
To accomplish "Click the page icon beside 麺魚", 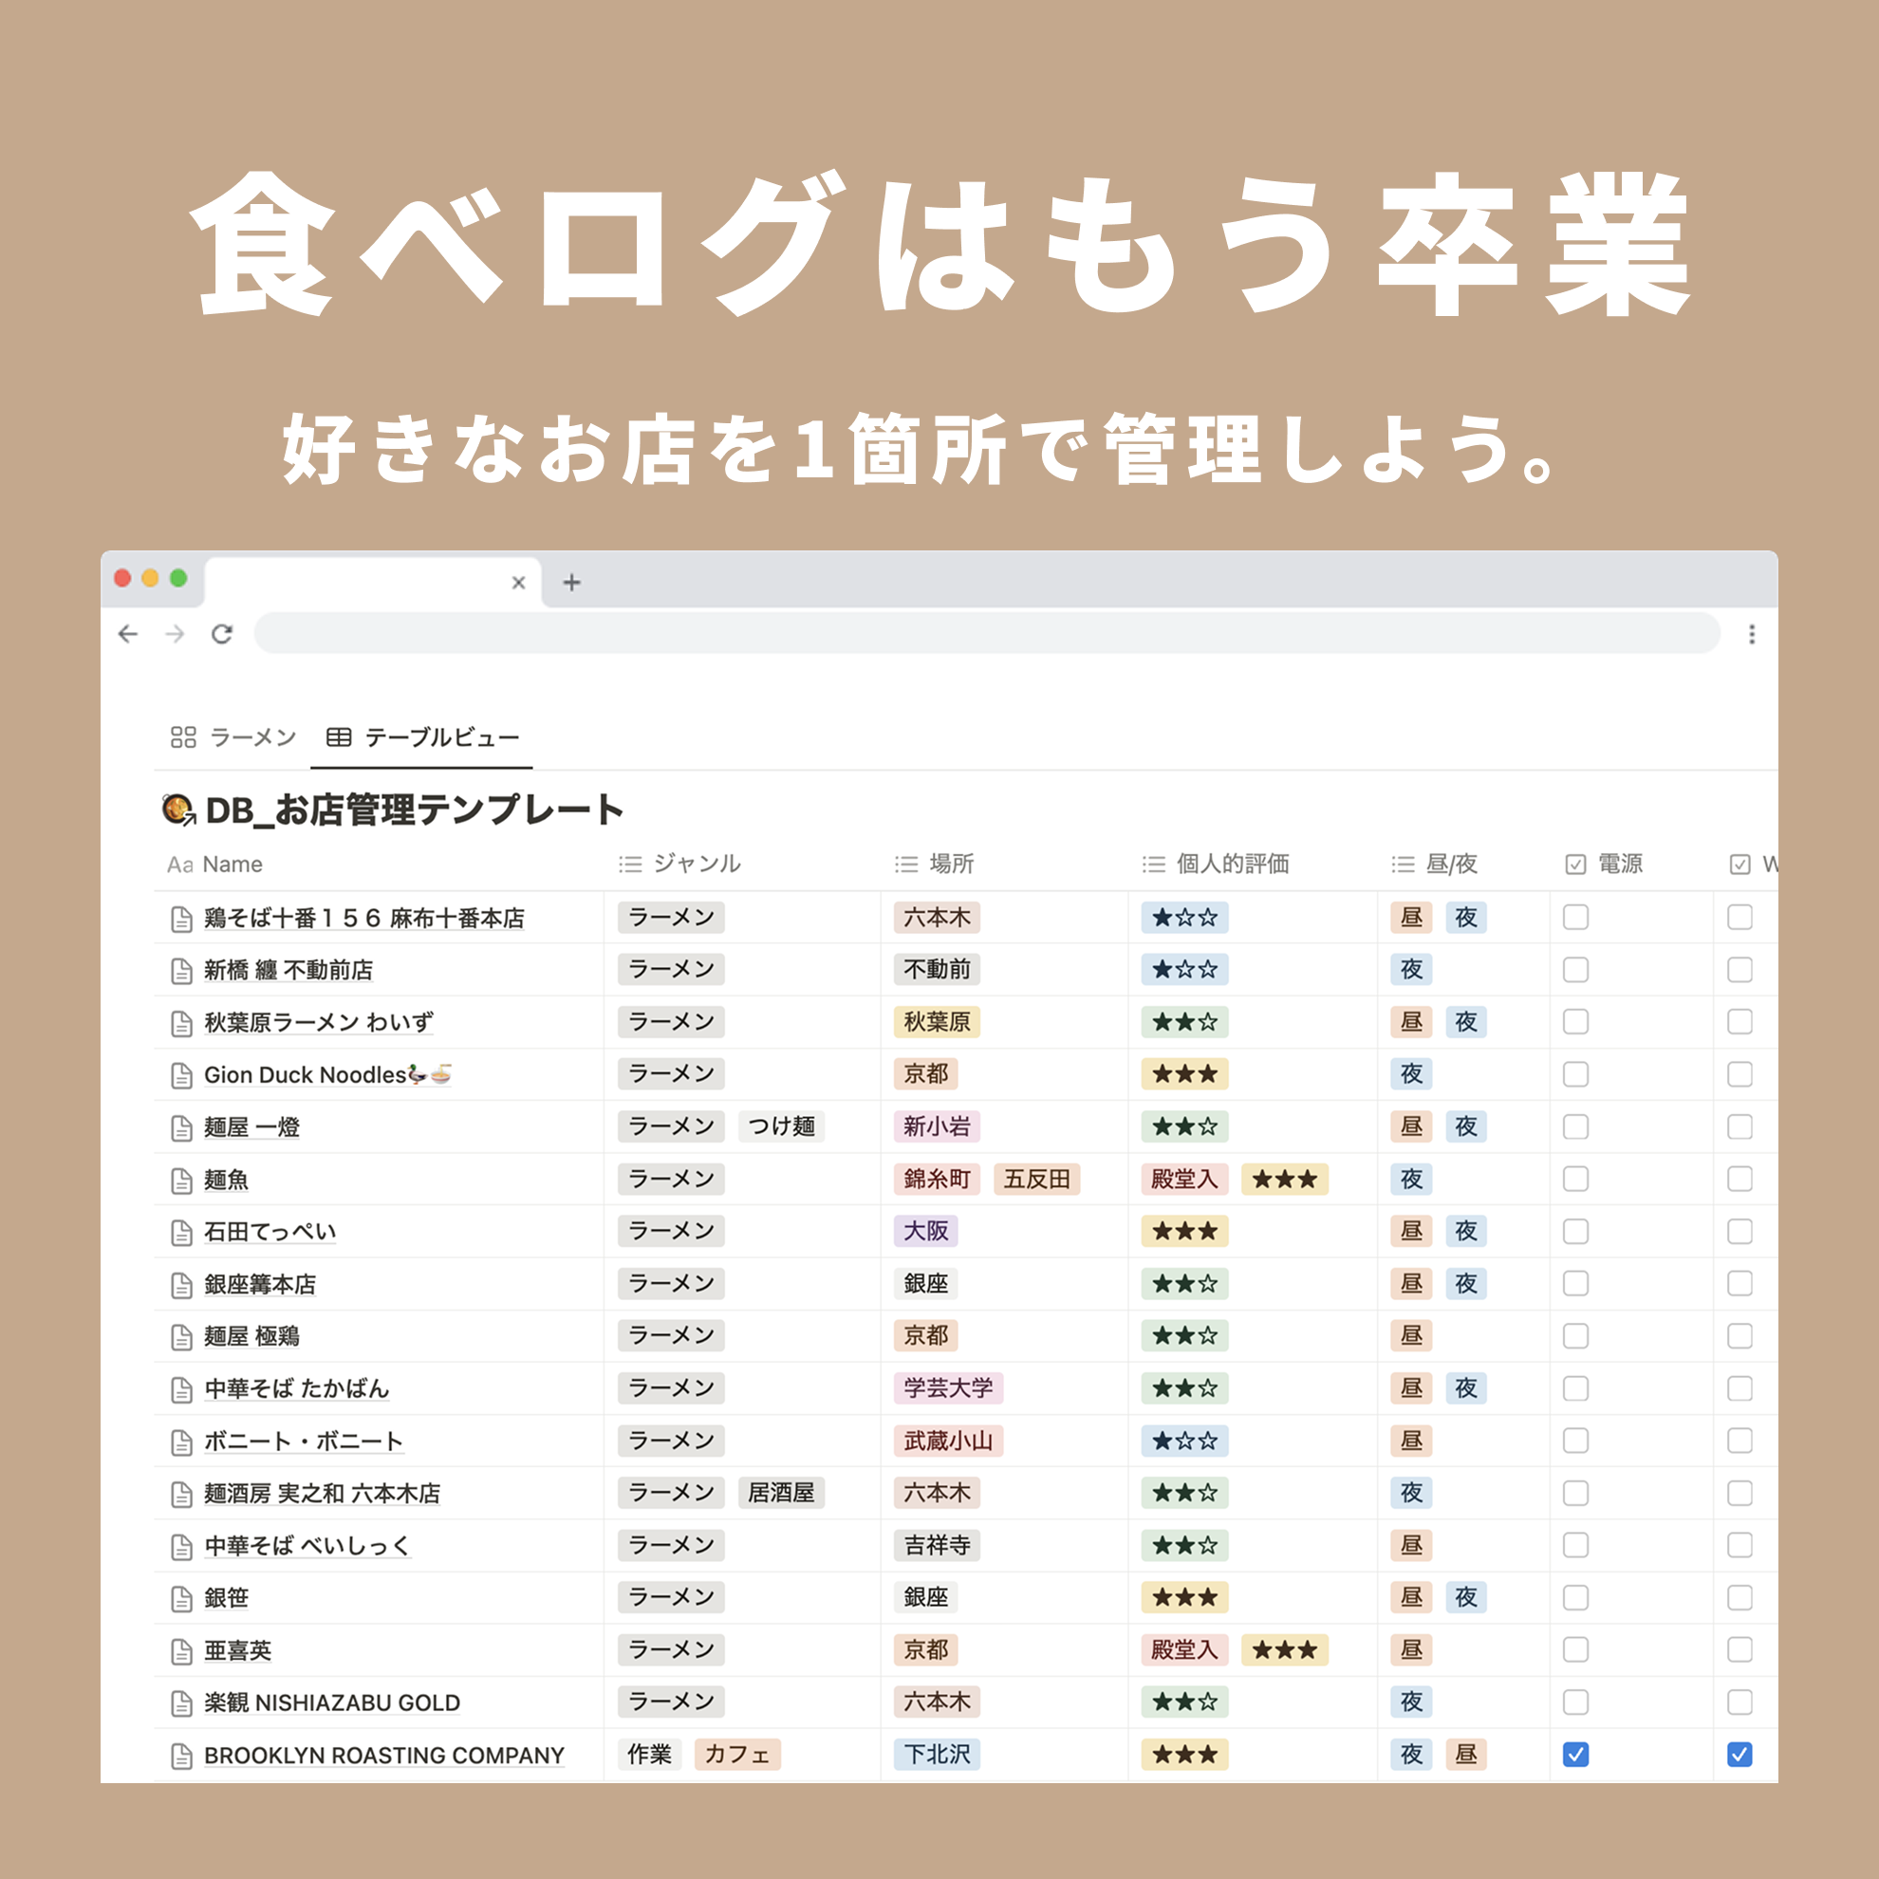I will [x=181, y=1181].
